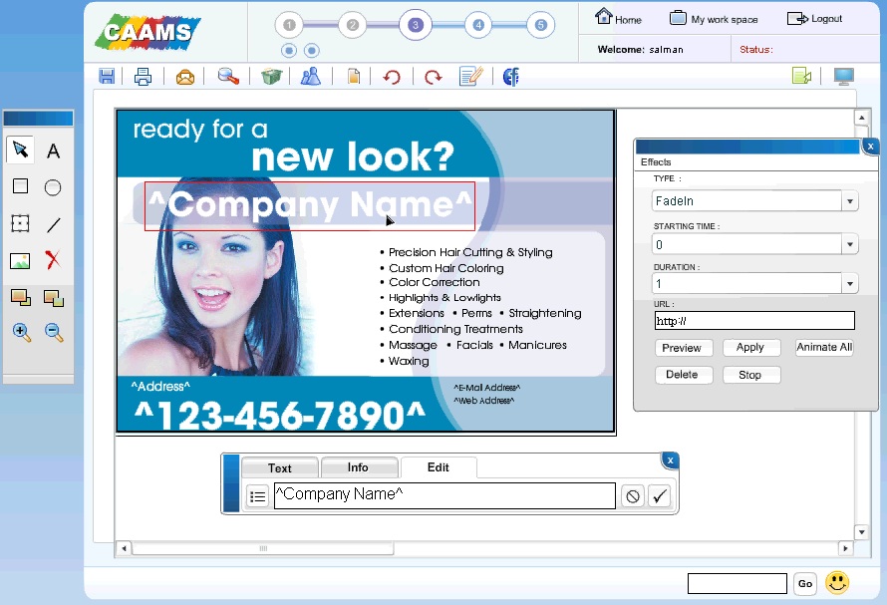The image size is (887, 605).
Task: Click the insert image tool
Action: 20,261
